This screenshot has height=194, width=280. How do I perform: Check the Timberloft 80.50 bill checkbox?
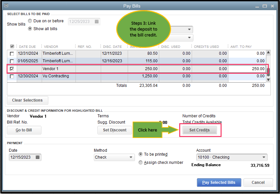(x=12, y=53)
